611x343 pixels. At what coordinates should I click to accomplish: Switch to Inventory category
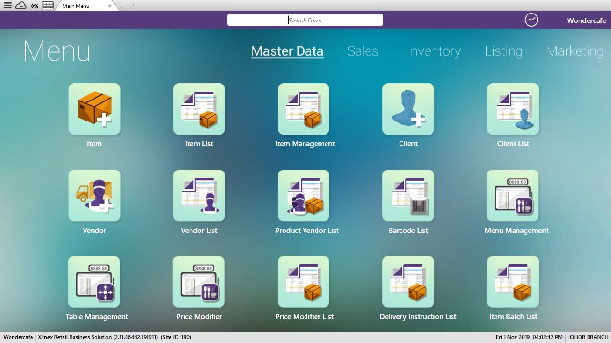[434, 51]
